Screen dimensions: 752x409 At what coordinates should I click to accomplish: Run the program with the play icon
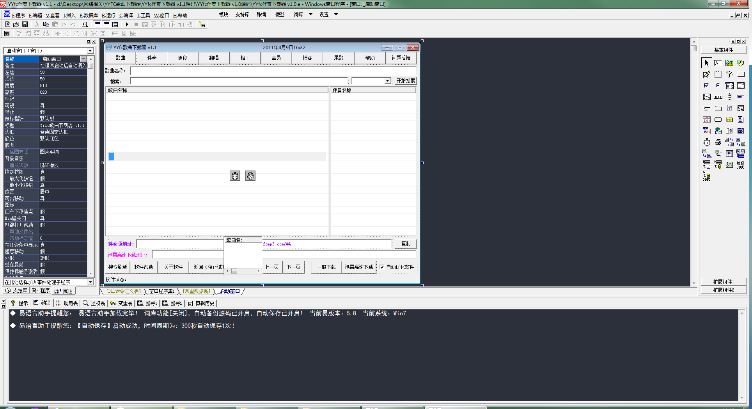(127, 24)
